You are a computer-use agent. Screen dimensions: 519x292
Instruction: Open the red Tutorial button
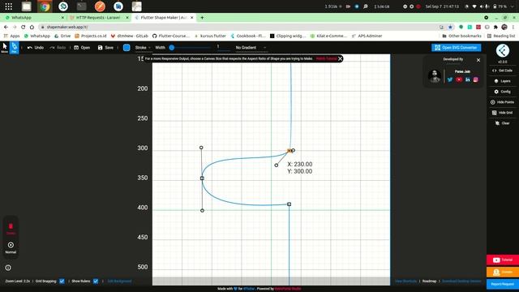coord(503,260)
